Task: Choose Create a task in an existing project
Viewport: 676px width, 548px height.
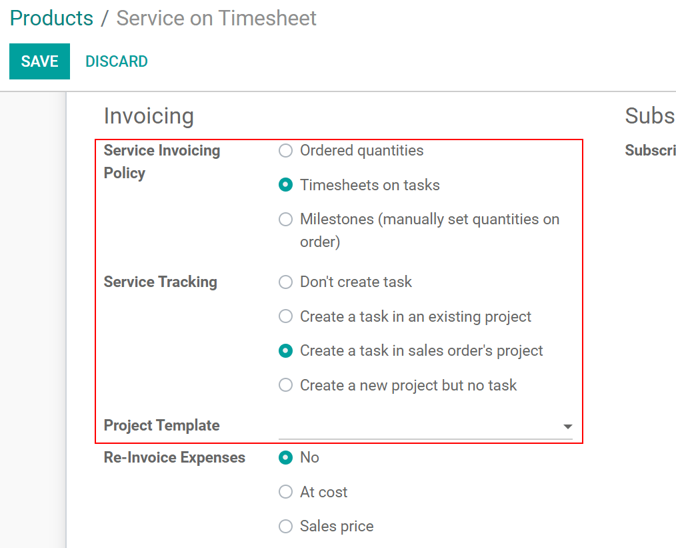Action: [x=286, y=317]
